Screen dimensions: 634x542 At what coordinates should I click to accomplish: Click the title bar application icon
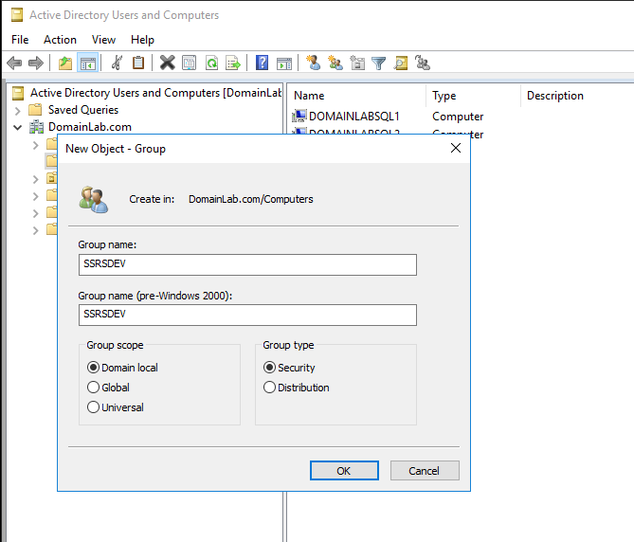[x=17, y=15]
